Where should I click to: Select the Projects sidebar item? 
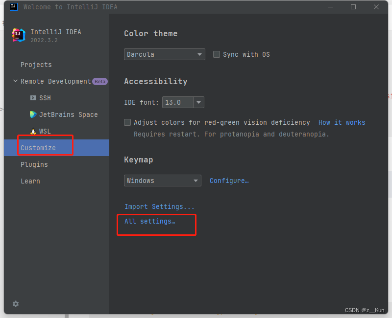pos(37,65)
